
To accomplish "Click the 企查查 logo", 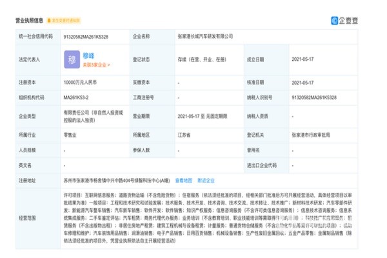I will (x=344, y=21).
